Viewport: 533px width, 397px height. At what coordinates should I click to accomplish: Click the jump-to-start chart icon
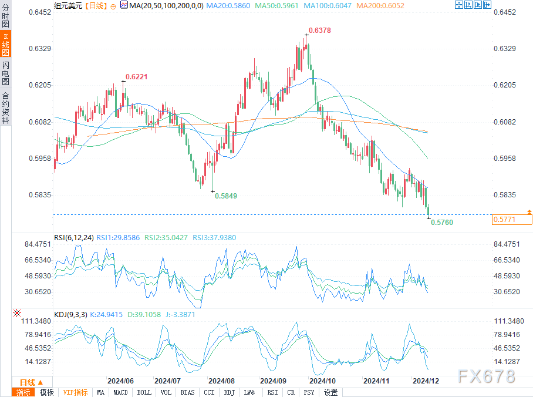tap(468, 5)
